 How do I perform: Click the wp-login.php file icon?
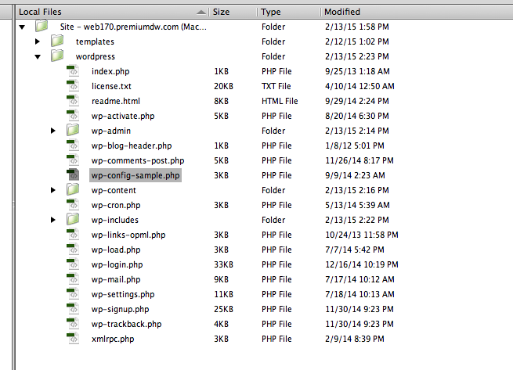pyautogui.click(x=73, y=264)
